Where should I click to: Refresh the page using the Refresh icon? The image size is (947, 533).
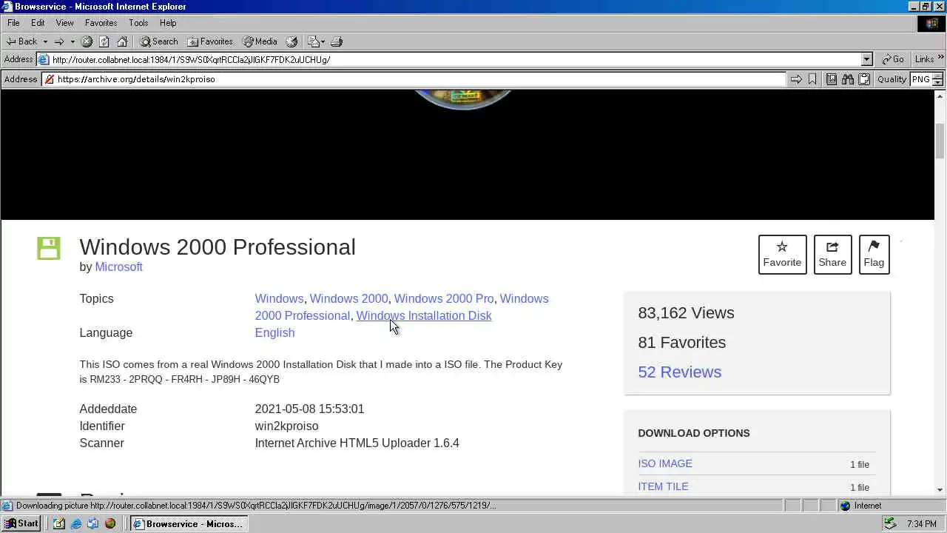point(104,41)
